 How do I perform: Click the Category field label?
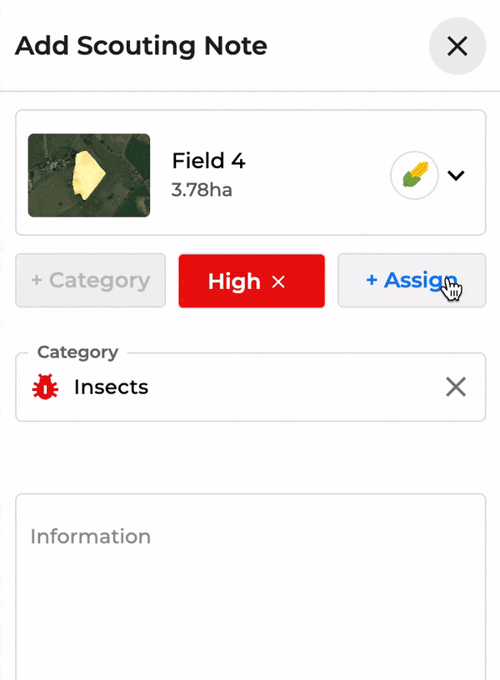click(x=77, y=352)
